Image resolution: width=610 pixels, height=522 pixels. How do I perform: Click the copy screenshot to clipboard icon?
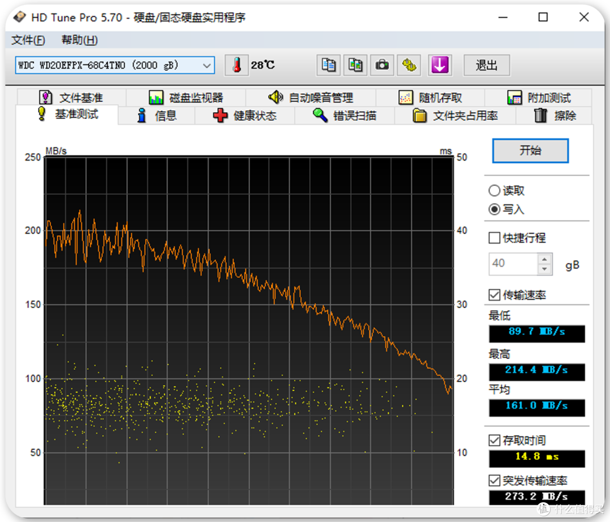pos(355,65)
